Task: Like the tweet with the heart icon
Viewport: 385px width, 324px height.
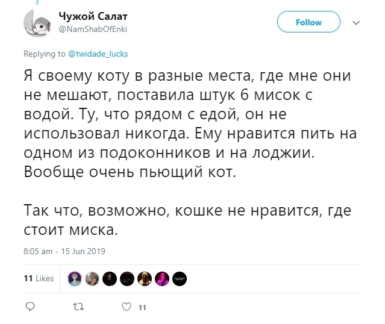Action: point(127,307)
